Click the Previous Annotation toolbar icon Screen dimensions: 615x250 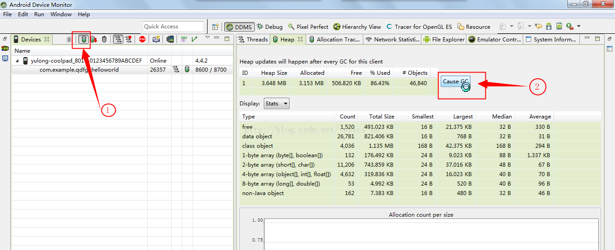tap(520, 27)
